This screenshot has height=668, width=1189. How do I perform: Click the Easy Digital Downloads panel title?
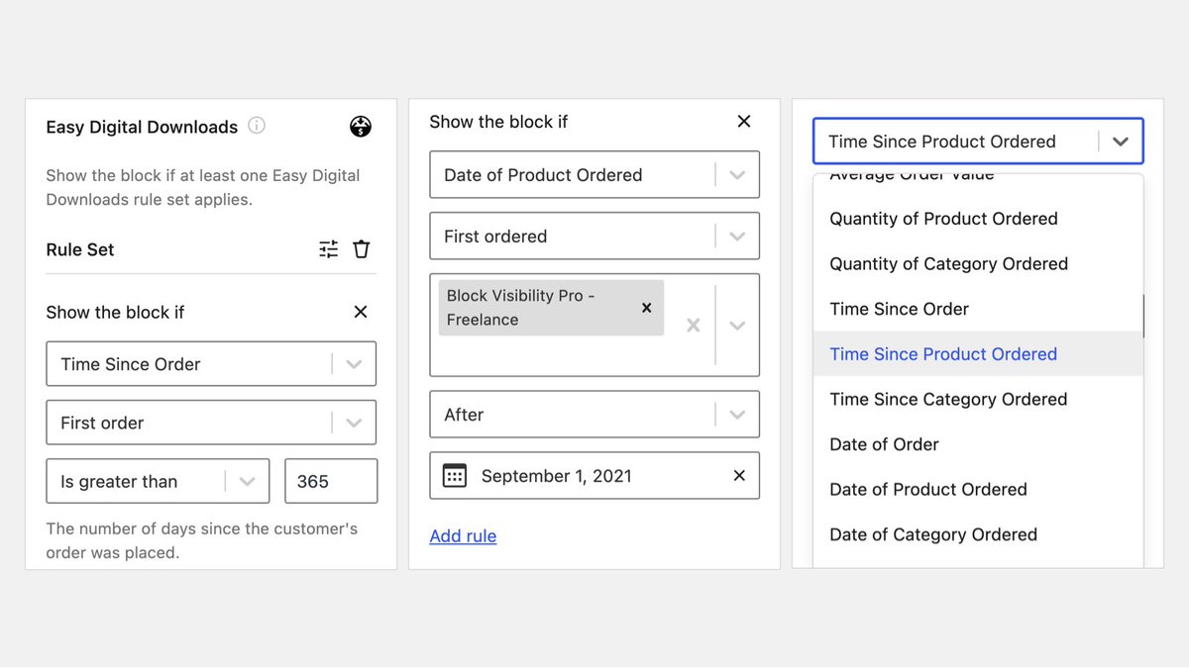(142, 127)
